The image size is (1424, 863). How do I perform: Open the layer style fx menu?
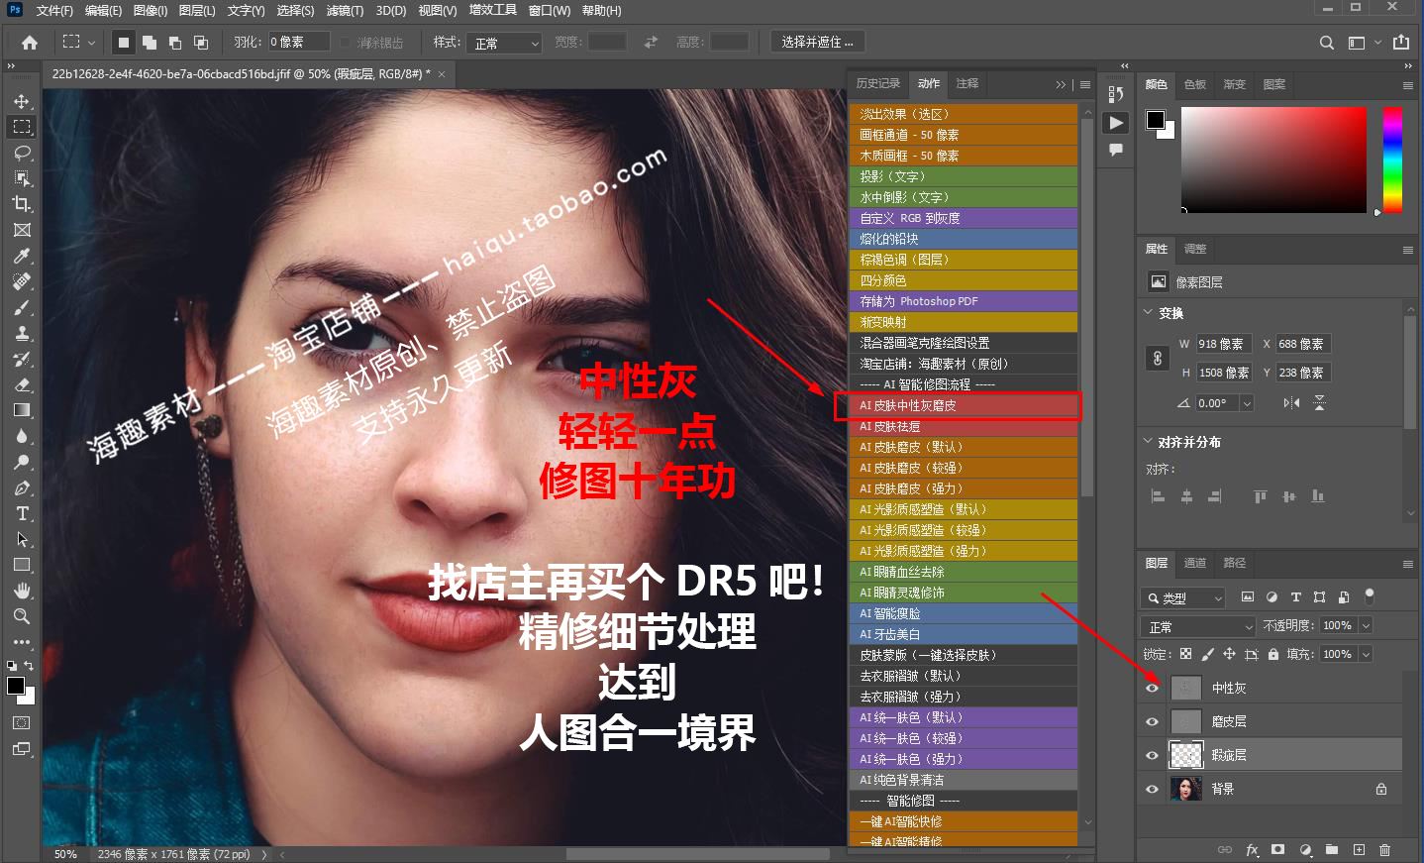click(1252, 850)
